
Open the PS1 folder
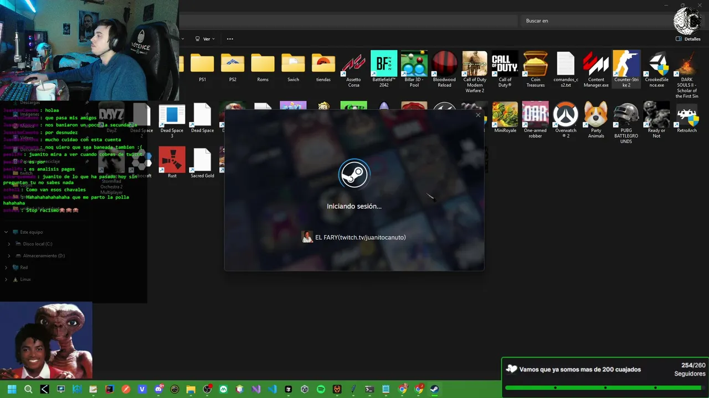click(202, 67)
